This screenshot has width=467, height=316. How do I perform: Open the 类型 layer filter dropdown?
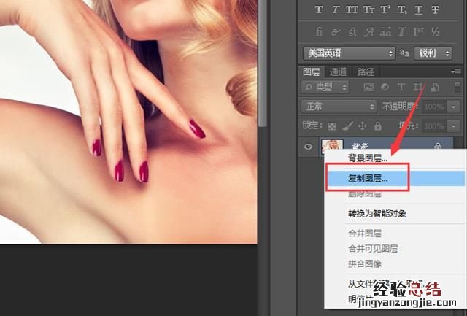point(325,88)
